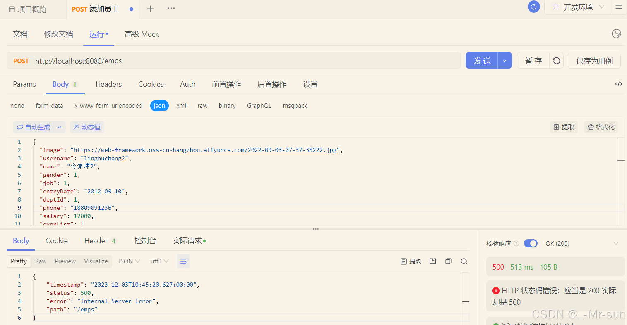
Task: Switch to the 文档 tab
Action: click(20, 34)
